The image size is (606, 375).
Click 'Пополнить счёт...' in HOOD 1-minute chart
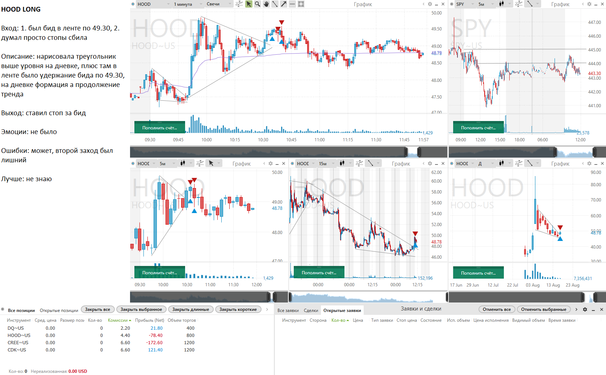[x=160, y=128]
